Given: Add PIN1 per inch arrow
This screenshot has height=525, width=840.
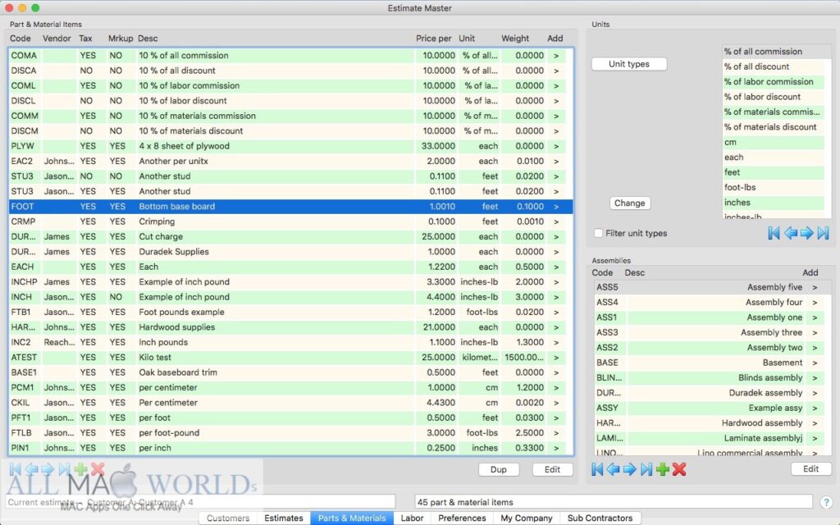Looking at the screenshot, I should [x=556, y=448].
